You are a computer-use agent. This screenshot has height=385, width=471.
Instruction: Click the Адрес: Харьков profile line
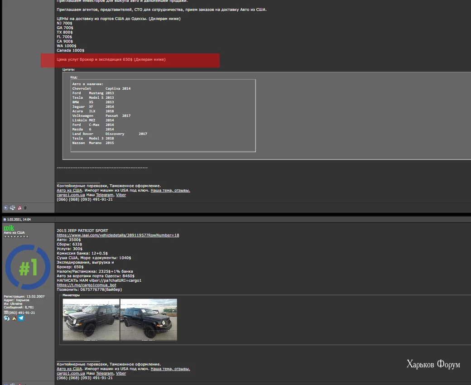tap(16, 300)
